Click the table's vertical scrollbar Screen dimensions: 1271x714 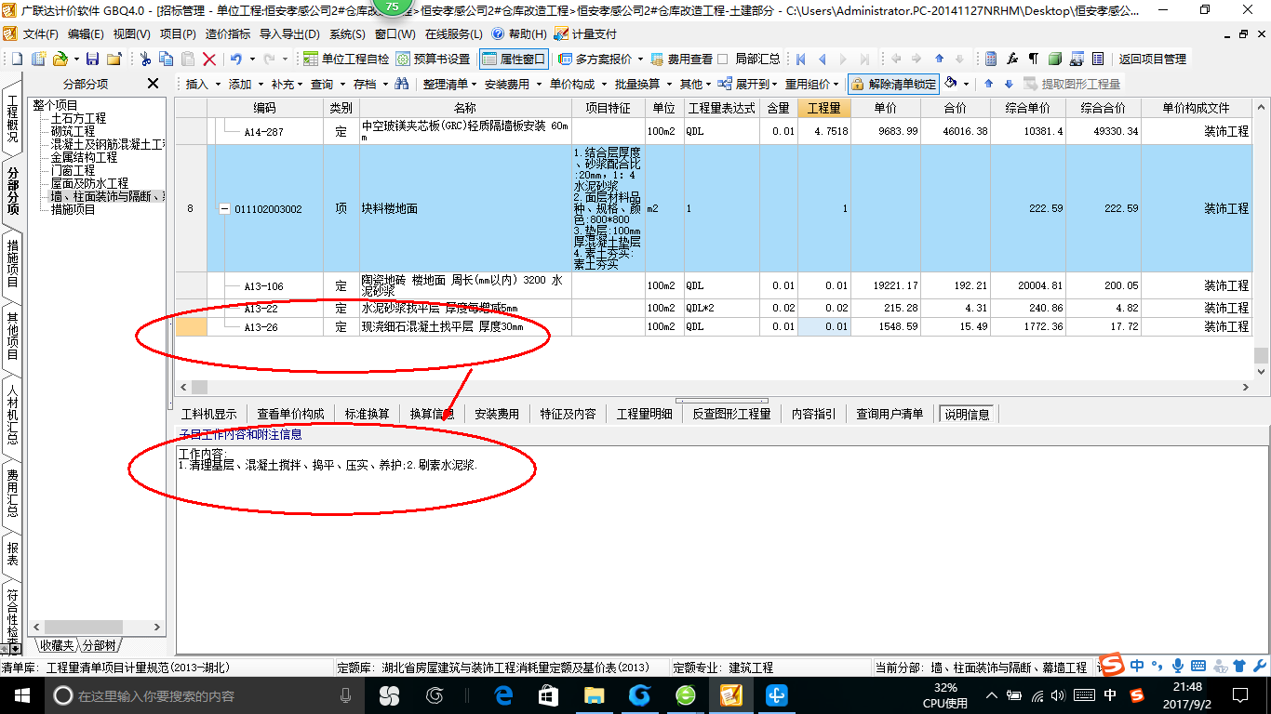[x=1261, y=238]
